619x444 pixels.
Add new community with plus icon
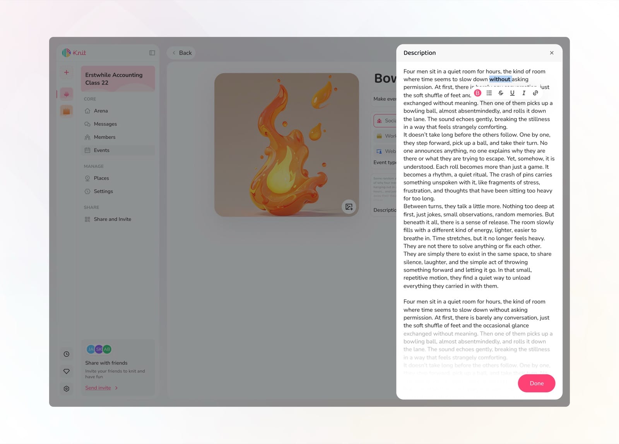(x=67, y=72)
